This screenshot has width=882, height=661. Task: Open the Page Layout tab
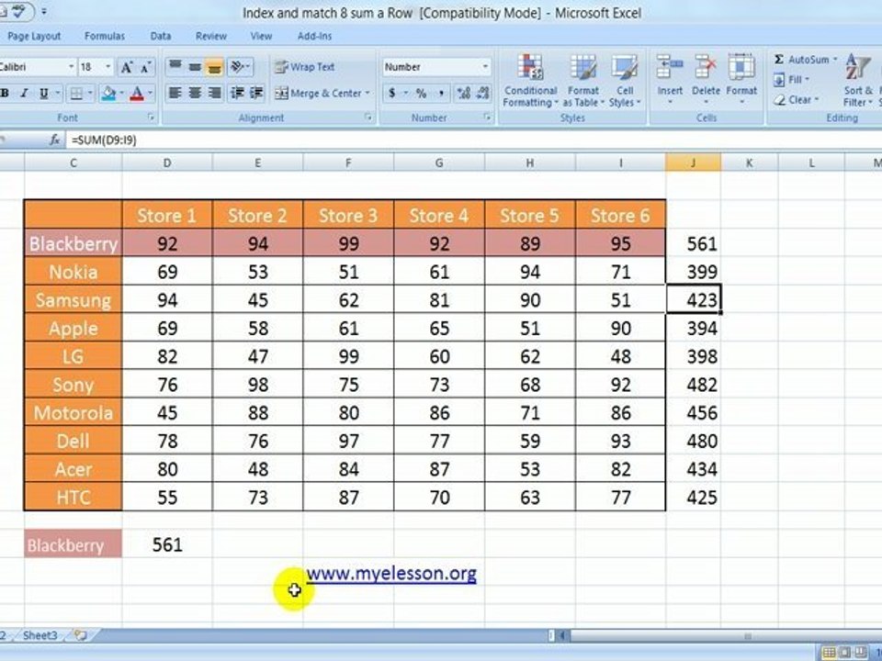coord(34,36)
